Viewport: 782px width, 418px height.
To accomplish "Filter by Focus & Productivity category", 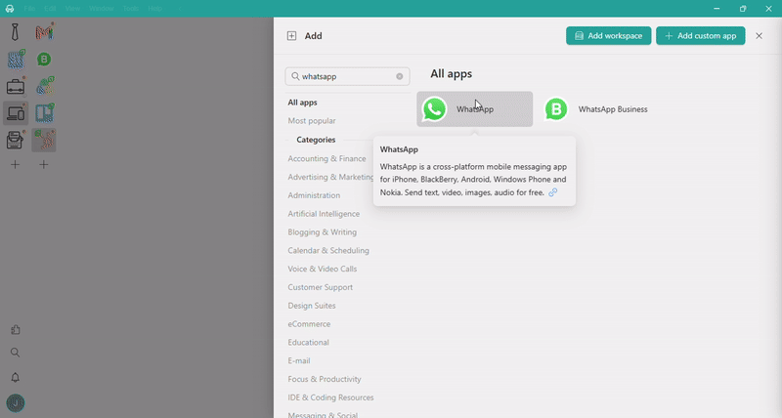I will pyautogui.click(x=325, y=379).
